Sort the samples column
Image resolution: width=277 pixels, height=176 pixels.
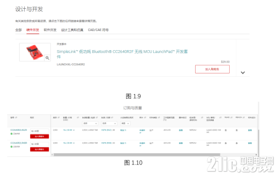click(x=145, y=117)
